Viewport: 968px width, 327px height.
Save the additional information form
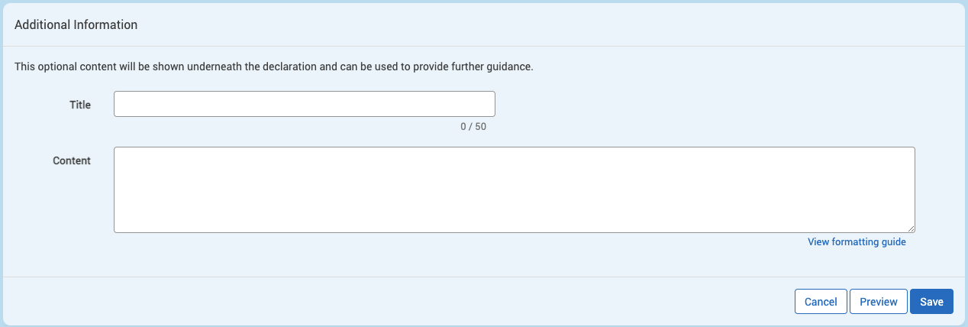pyautogui.click(x=931, y=302)
